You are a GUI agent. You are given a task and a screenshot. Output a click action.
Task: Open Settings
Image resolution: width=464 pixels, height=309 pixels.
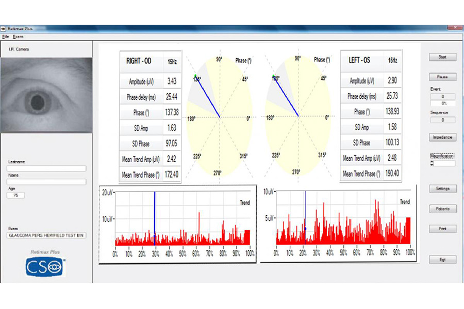pos(443,188)
